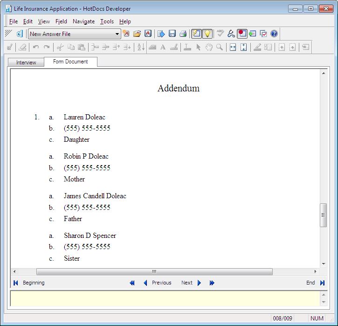
Task: Open the Navigate menu
Action: [83, 21]
